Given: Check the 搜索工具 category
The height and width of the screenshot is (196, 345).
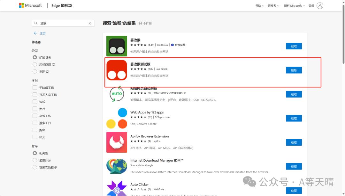Looking at the screenshot, I should (35, 123).
